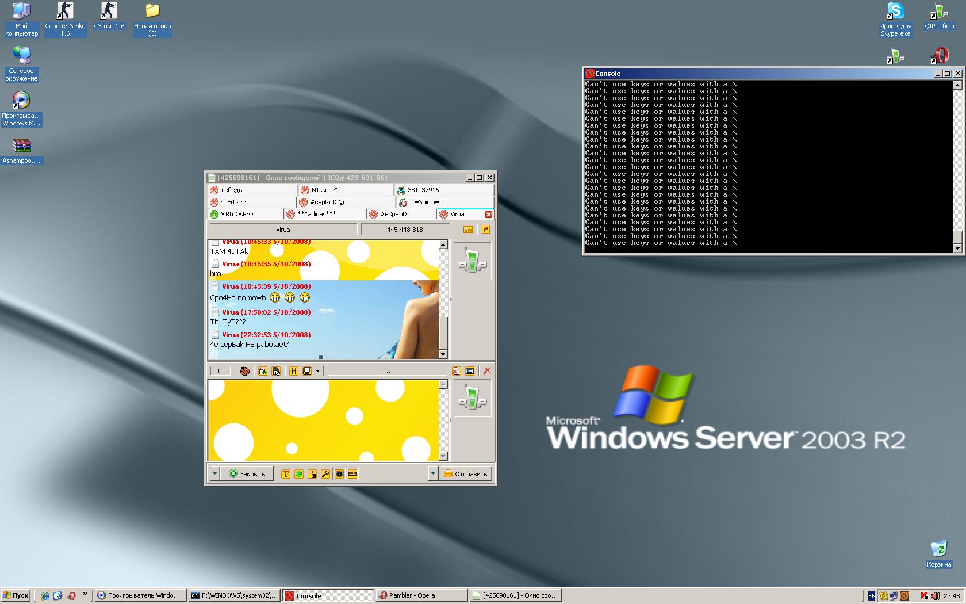Open the Skype.exe shortcut on desktop
This screenshot has width=966, height=604.
pyautogui.click(x=895, y=20)
